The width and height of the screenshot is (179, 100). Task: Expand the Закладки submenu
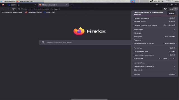coord(154,30)
